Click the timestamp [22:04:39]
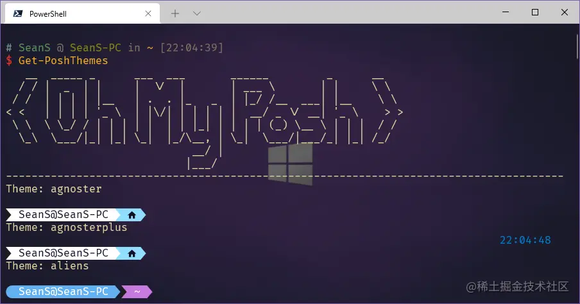 (x=192, y=47)
